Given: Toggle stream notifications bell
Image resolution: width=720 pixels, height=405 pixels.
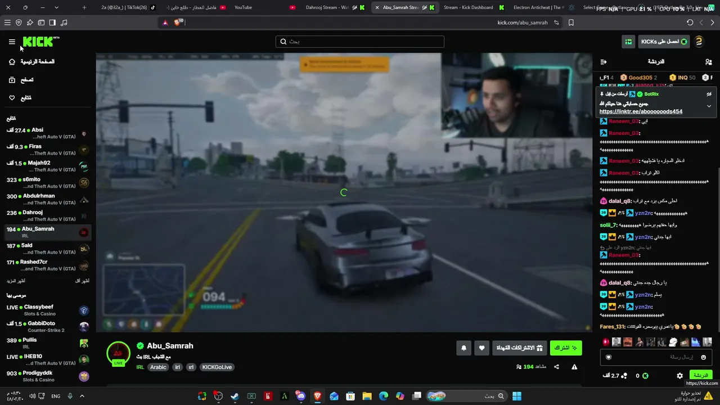Looking at the screenshot, I should [x=463, y=348].
